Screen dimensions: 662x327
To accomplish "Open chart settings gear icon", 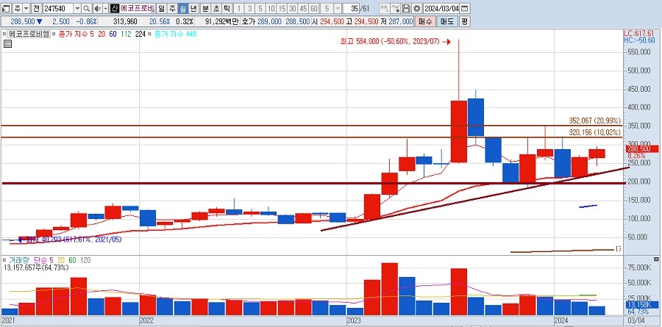I will (x=416, y=8).
